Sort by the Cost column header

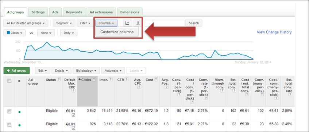pos(150,80)
